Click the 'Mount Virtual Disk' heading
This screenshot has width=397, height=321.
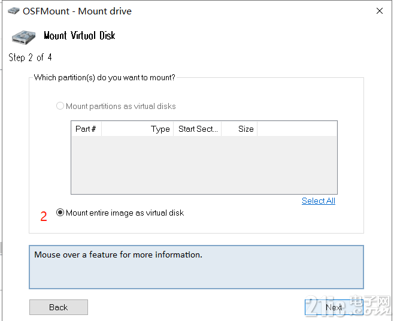point(80,35)
